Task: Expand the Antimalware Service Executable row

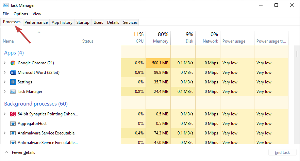Action: click(5, 133)
